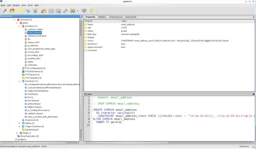This screenshot has height=149, width=256.
Task: Switch to the Statistics tab
Action: point(102,17)
